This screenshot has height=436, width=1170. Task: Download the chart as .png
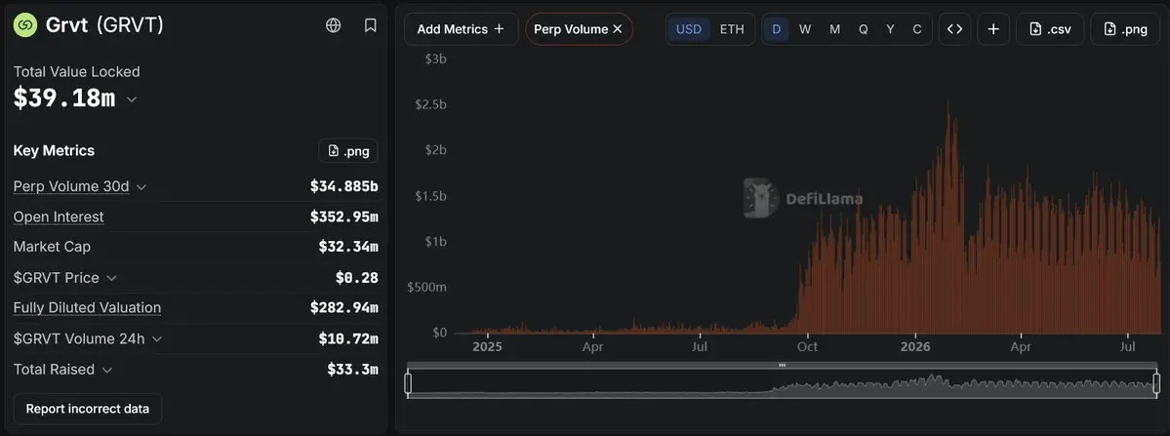click(1124, 29)
